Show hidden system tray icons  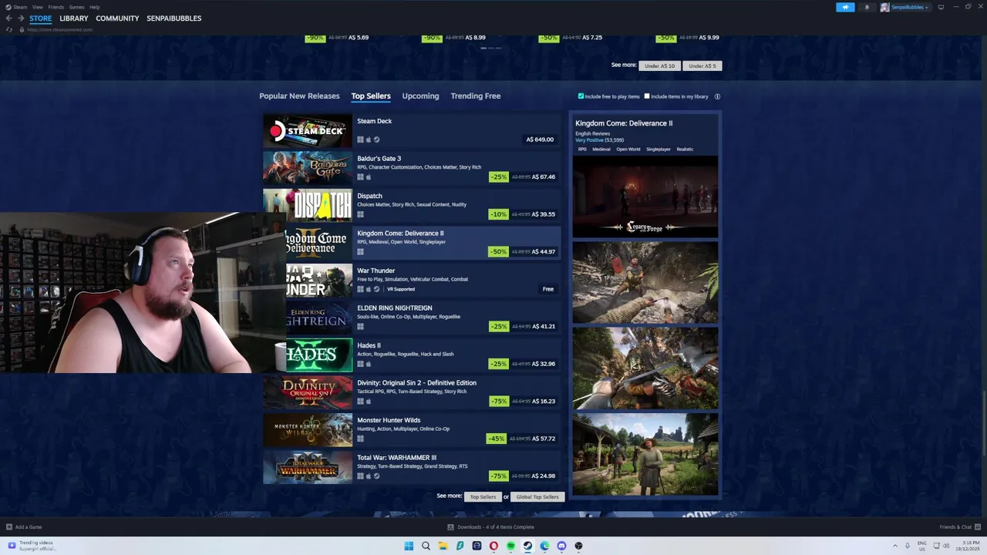pos(895,546)
